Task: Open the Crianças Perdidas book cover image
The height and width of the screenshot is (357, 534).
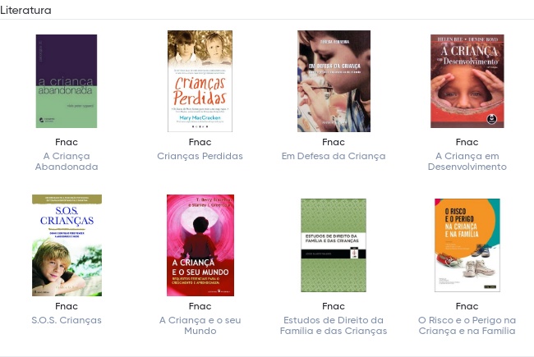Action: click(200, 81)
